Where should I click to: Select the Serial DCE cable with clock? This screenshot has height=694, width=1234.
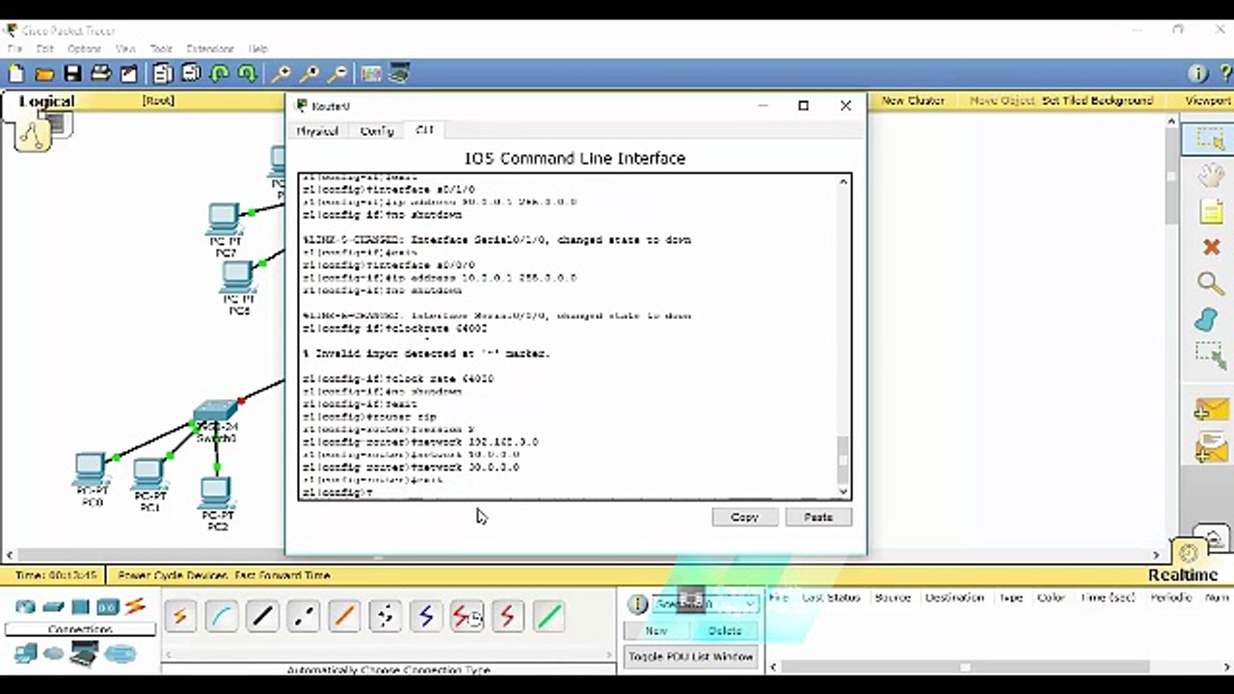pyautogui.click(x=467, y=616)
